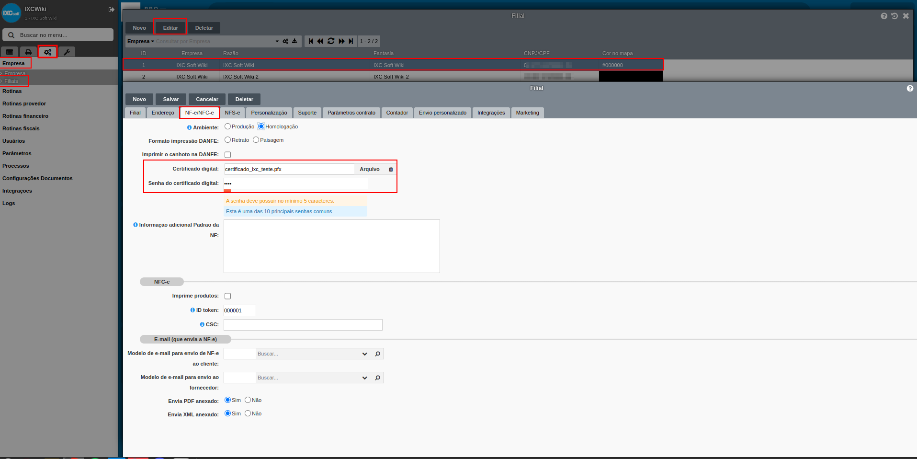
Task: Click the black color cell of IXC Soft Wiki 2
Action: (631, 76)
